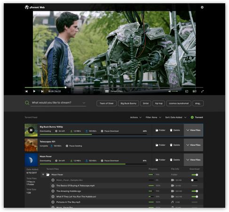Pause Big Buck Bunny via thumbnail
Image resolution: width=229 pixels, height=212 pixels.
31,130
